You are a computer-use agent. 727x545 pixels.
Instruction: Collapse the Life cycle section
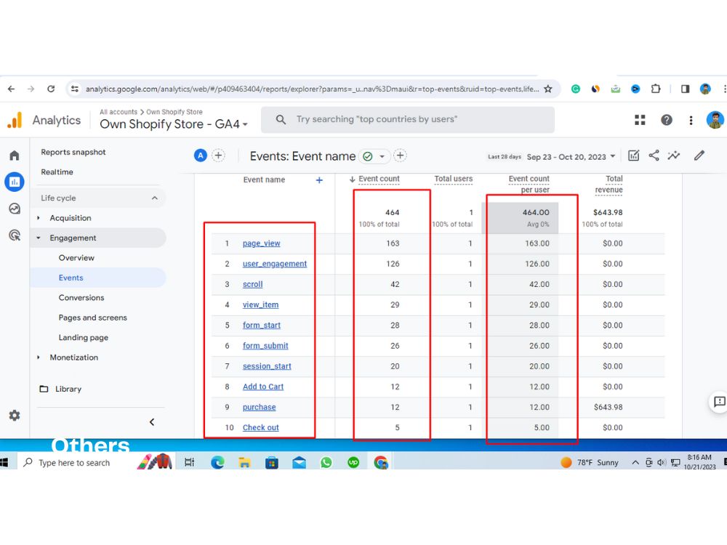click(x=154, y=198)
